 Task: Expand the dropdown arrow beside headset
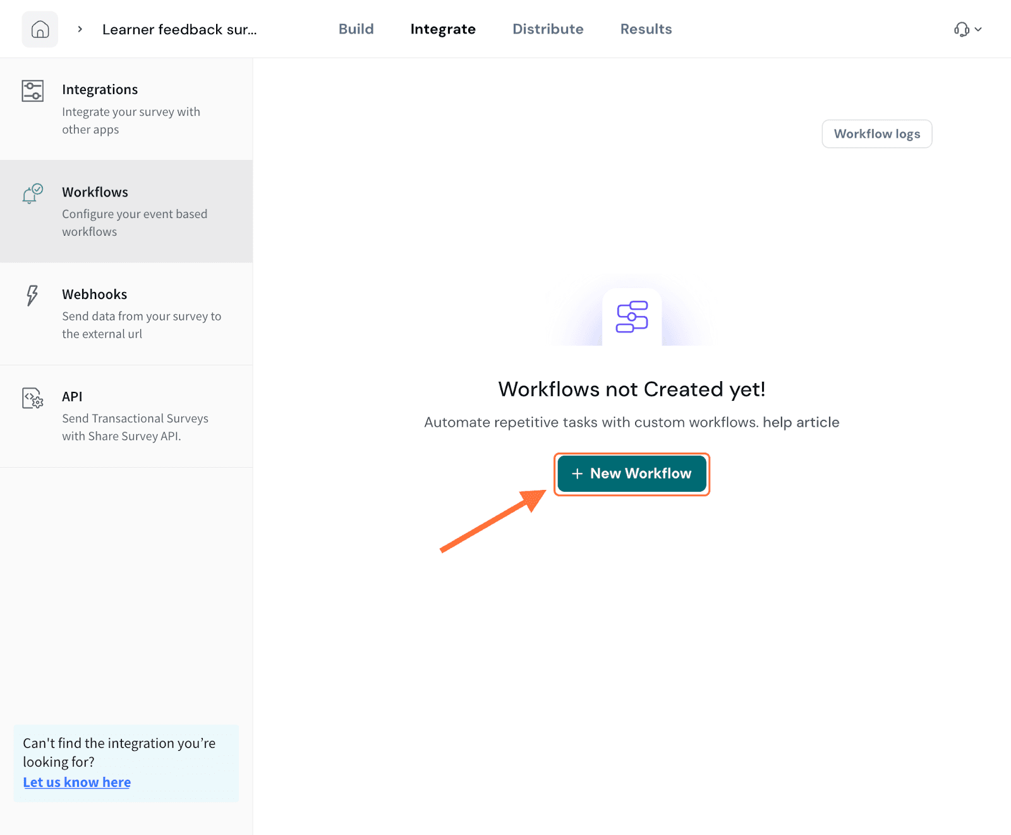point(978,30)
